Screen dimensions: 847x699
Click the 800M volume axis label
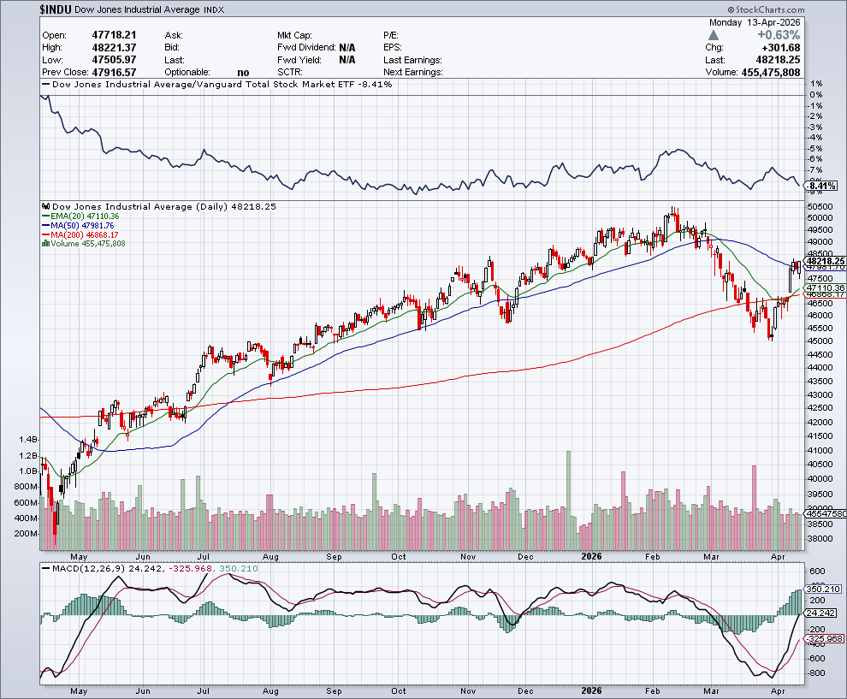click(x=26, y=487)
